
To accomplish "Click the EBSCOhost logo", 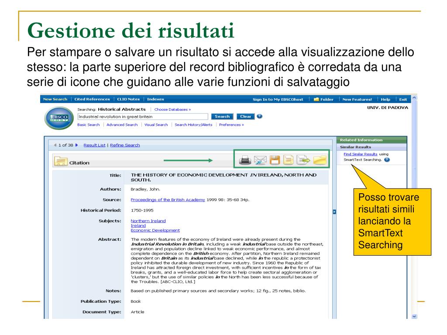I will pos(59,118).
